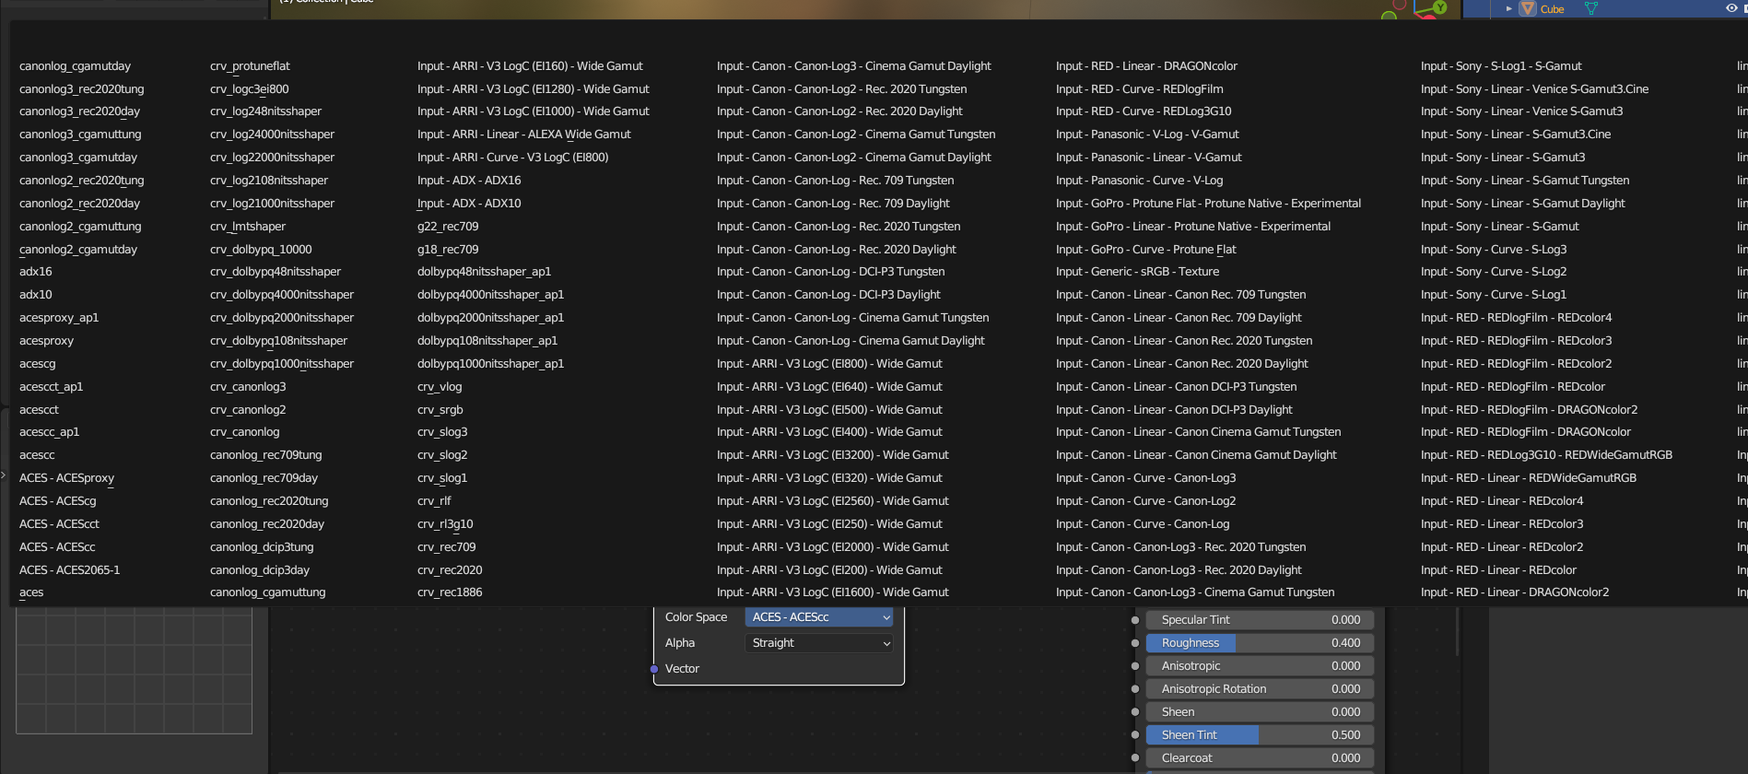Screen dimensions: 1748x774
Task: Click the Sheen Tint input socket
Action: point(1135,735)
